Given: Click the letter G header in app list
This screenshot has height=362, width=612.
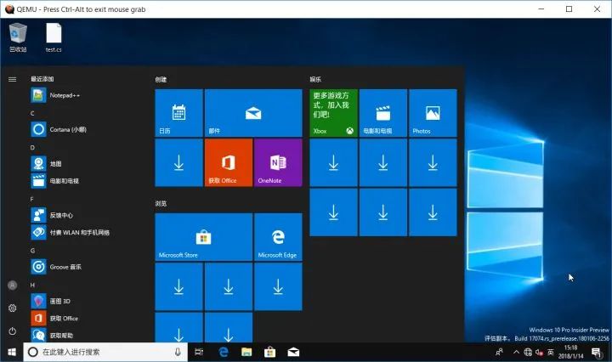Looking at the screenshot, I should (x=32, y=251).
